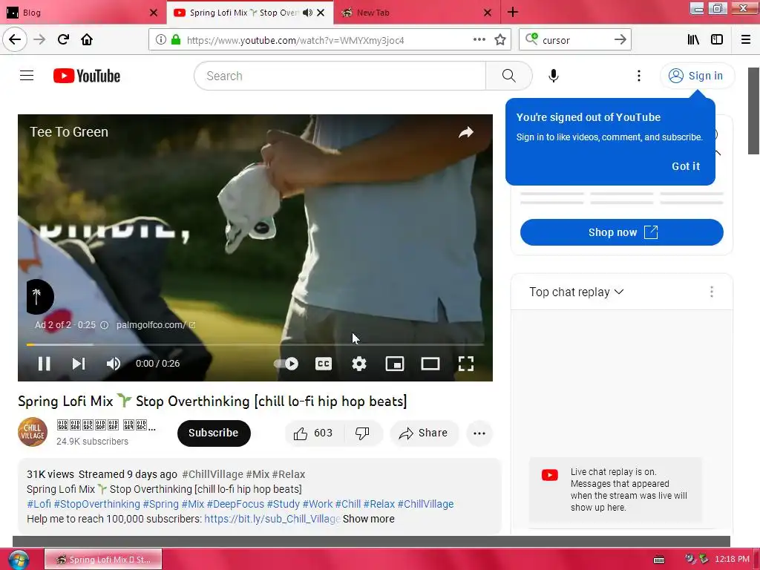Click the taskbar clock 12:18 PM
The width and height of the screenshot is (760, 570).
click(x=732, y=560)
